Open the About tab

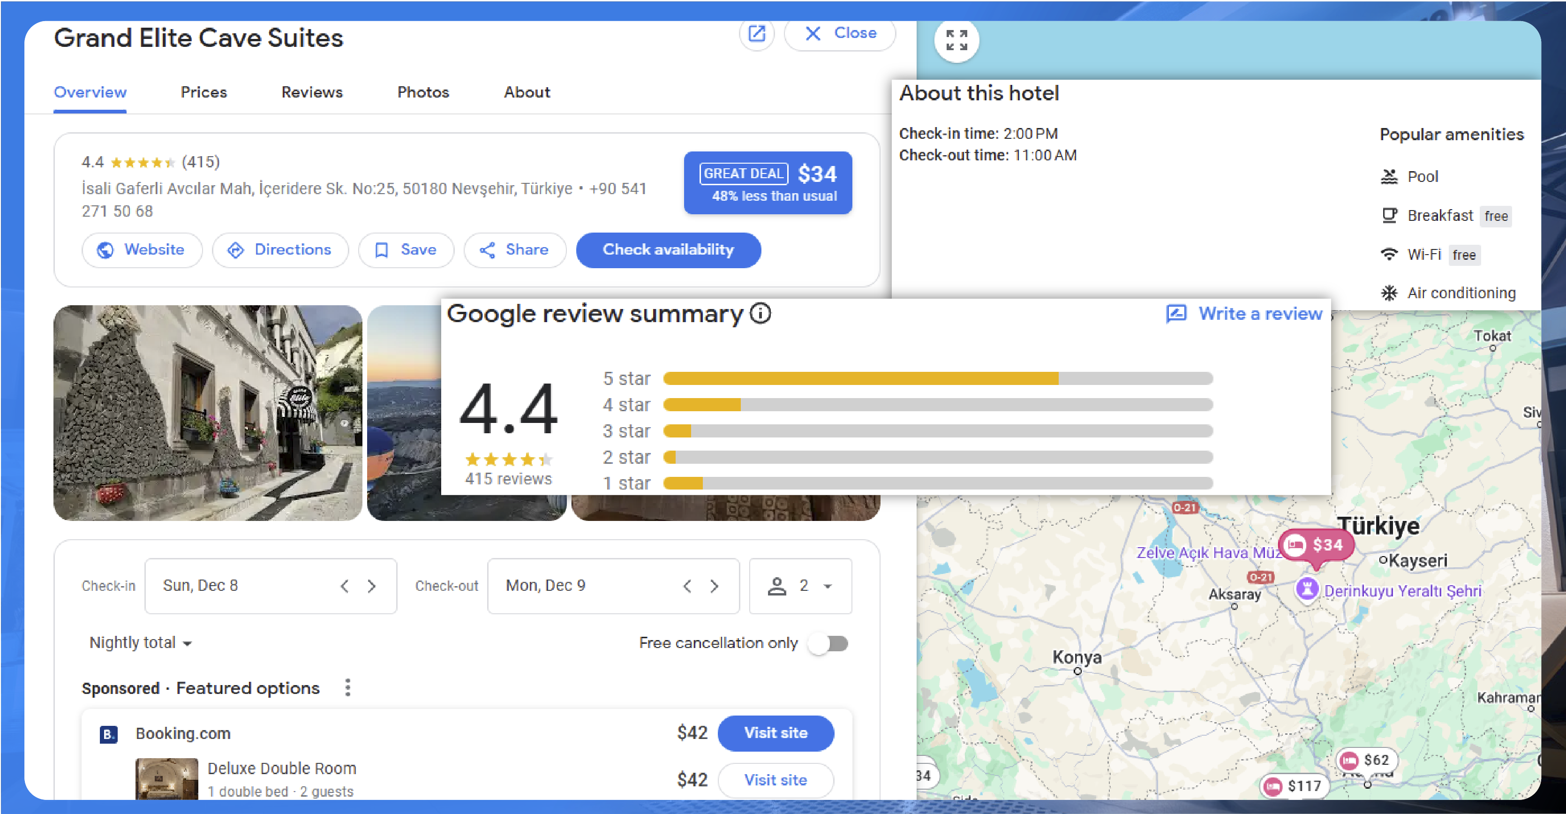click(x=527, y=92)
